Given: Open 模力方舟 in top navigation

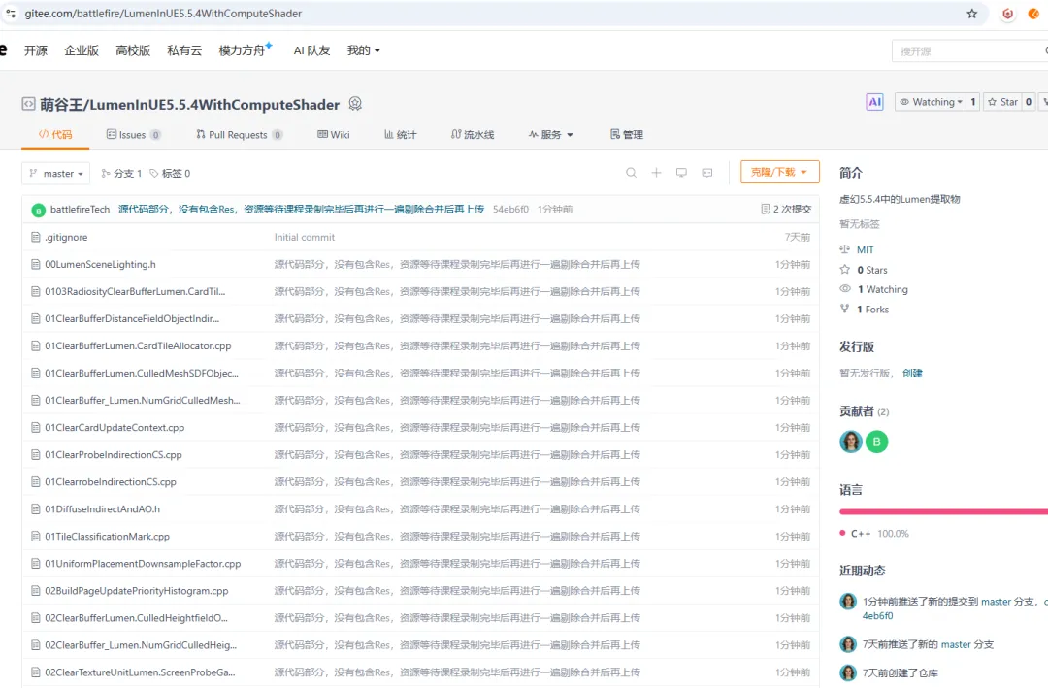Looking at the screenshot, I should (x=242, y=50).
